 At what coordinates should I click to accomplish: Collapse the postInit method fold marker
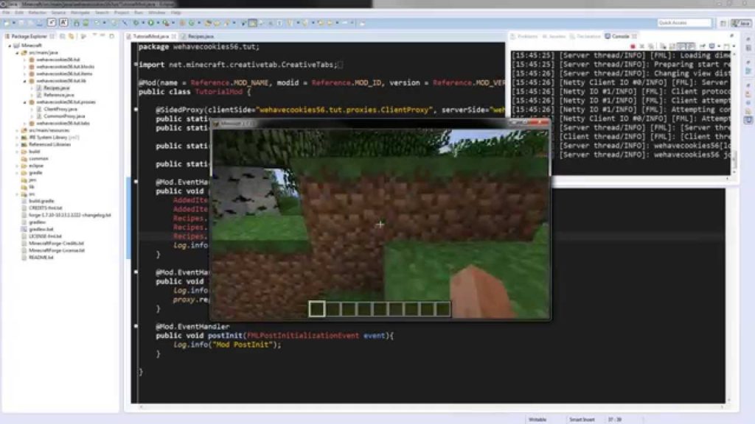tap(136, 326)
